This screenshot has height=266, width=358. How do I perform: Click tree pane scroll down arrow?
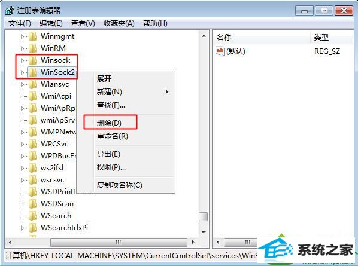pos(204,233)
